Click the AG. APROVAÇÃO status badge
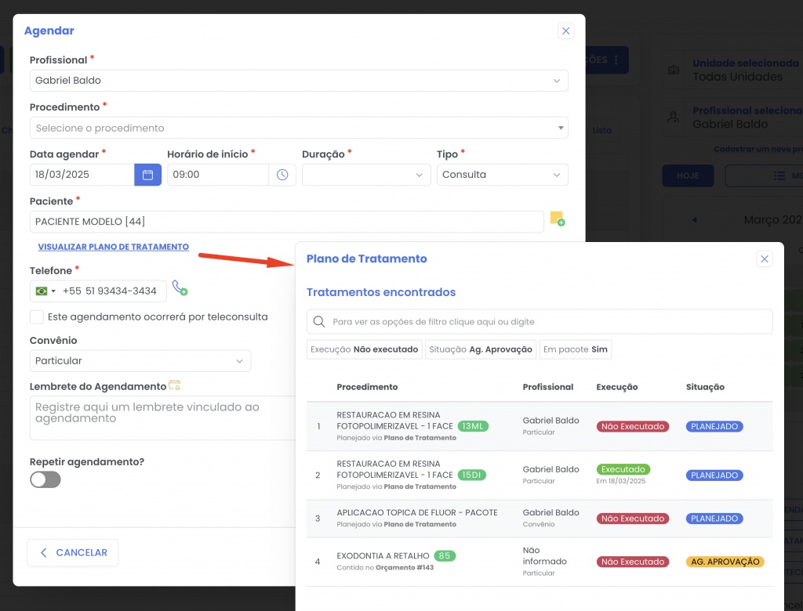Image resolution: width=803 pixels, height=611 pixels. point(725,562)
